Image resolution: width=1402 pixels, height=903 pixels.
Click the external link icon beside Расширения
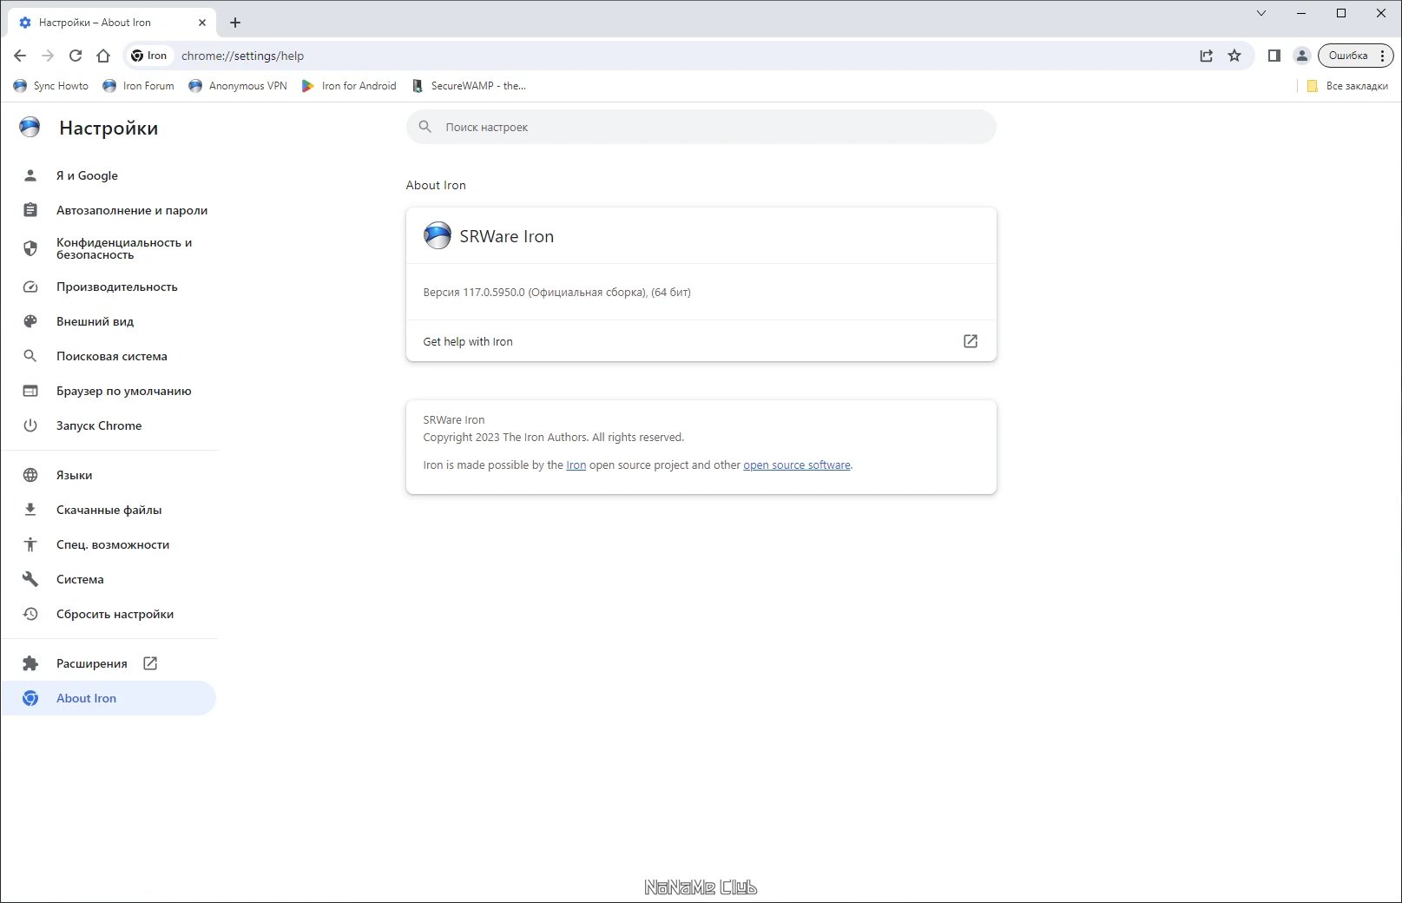(150, 663)
